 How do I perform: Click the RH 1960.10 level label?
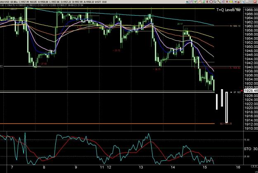click(x=235, y=26)
